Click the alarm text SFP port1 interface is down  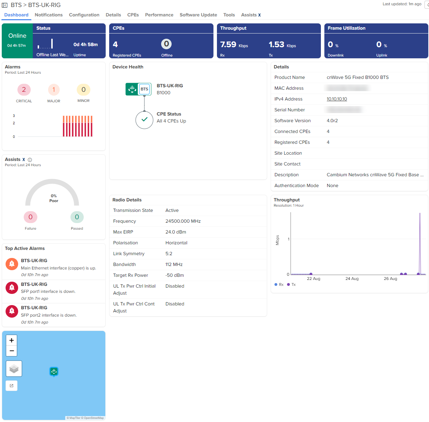pos(48,291)
